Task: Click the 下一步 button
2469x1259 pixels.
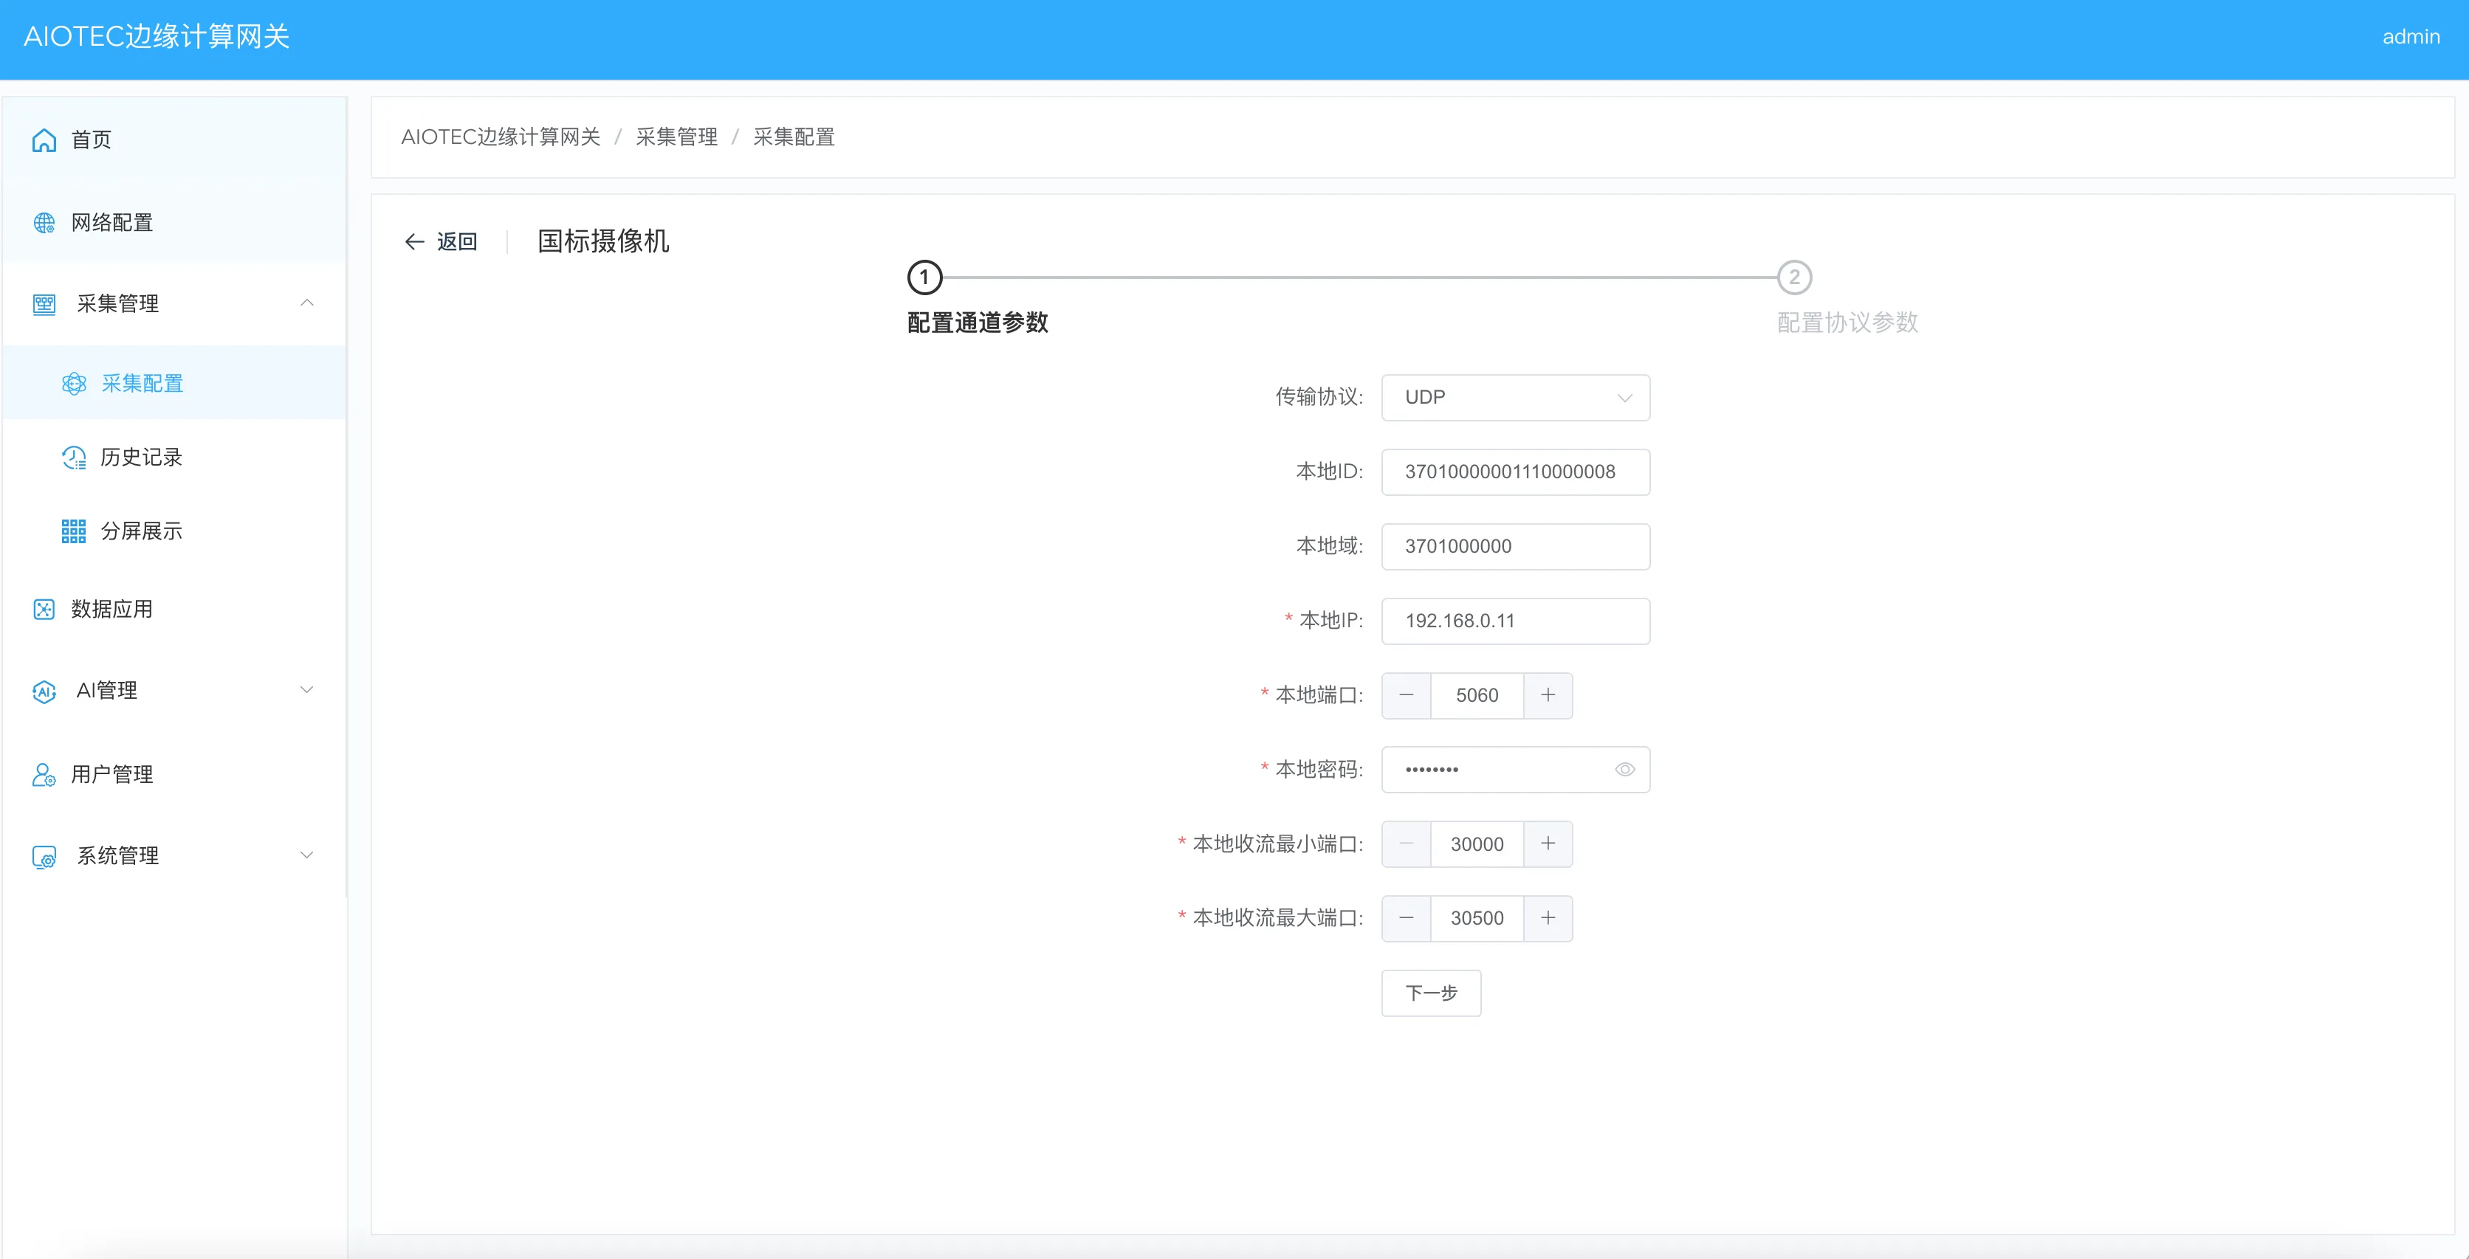Action: pyautogui.click(x=1431, y=993)
